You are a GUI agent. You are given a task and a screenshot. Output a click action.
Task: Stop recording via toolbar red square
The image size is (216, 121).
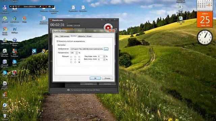tap(46, 7)
